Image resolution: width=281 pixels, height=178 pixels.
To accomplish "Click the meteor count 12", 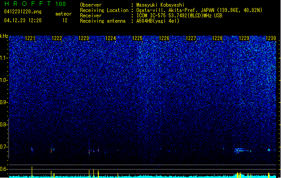I will [65, 20].
